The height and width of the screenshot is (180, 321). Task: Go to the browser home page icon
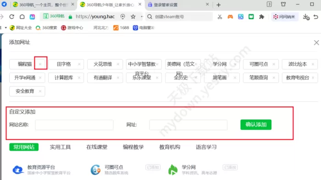(x=22, y=17)
